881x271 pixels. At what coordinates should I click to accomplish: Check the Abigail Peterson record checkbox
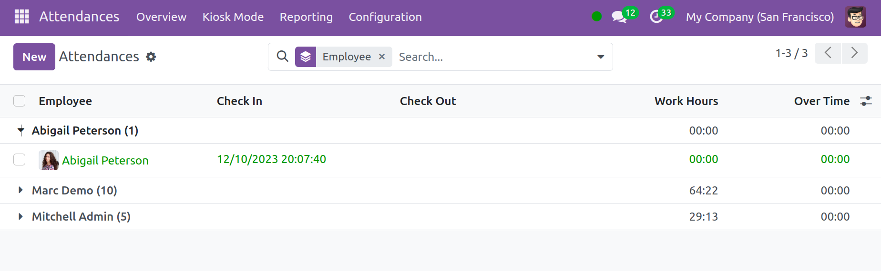[x=20, y=160]
